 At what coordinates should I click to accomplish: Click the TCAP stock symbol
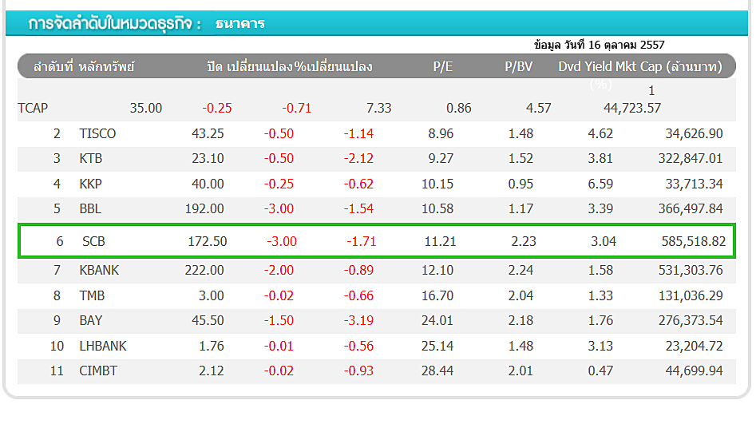tap(33, 109)
